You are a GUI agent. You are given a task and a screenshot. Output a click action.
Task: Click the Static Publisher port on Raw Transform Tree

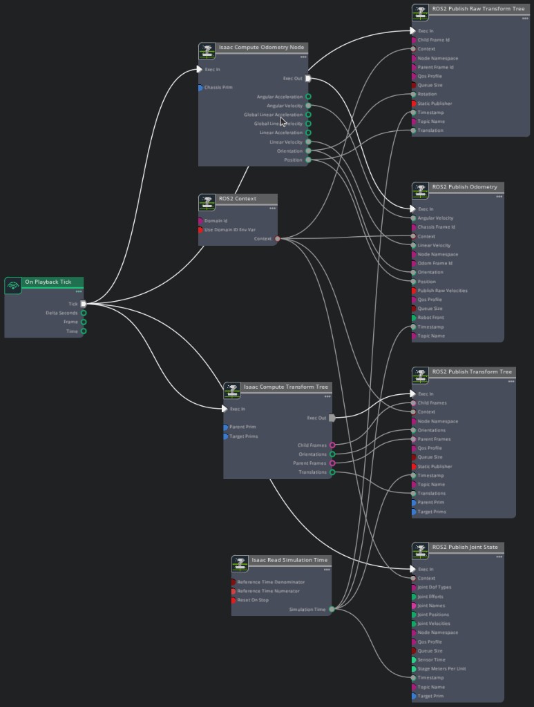[x=413, y=104]
